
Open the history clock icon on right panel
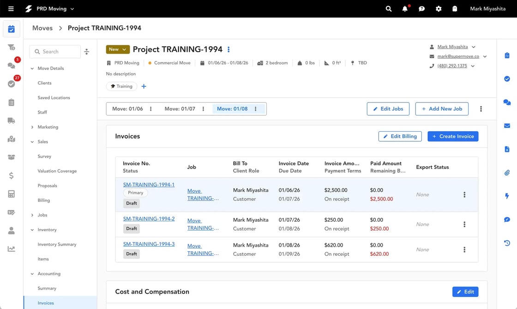point(507,243)
